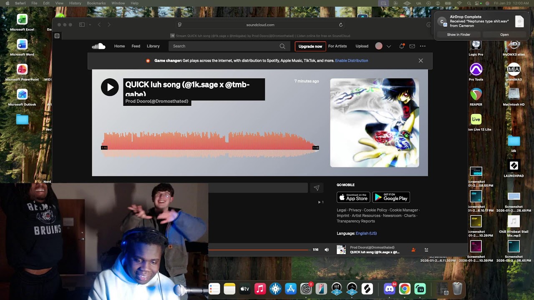Open App Store in the Dock
534x300 pixels.
[290, 289]
